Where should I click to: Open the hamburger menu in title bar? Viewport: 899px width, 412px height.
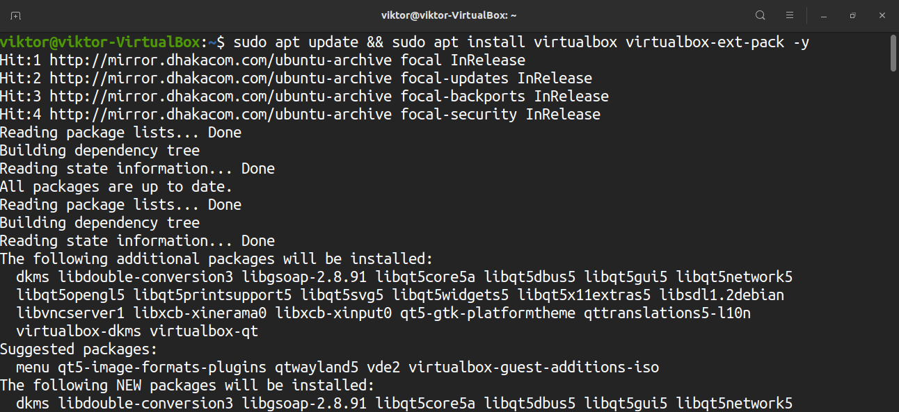(790, 15)
